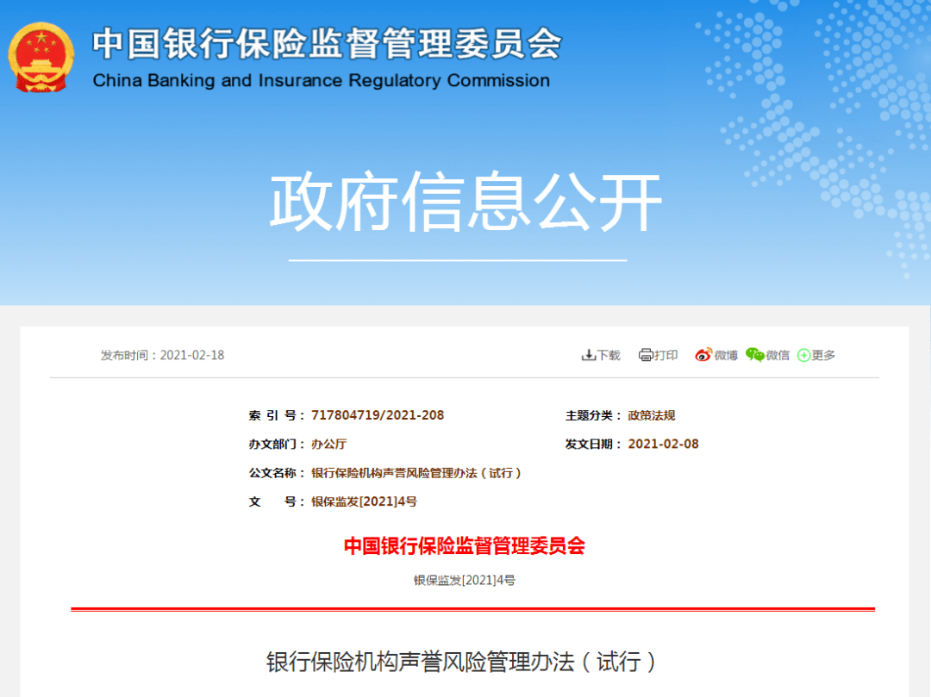Click the printer icon beside 打印
Viewport: 931px width, 697px height.
point(646,355)
